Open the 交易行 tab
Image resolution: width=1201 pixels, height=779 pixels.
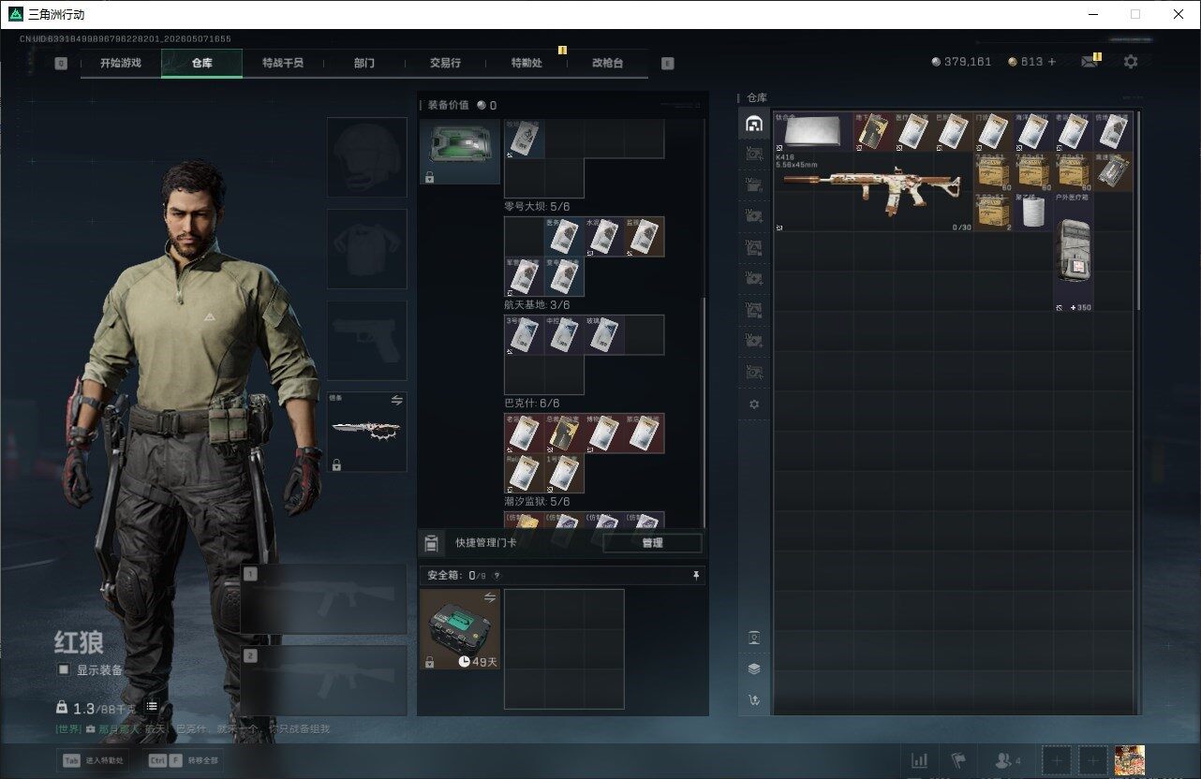click(x=445, y=63)
